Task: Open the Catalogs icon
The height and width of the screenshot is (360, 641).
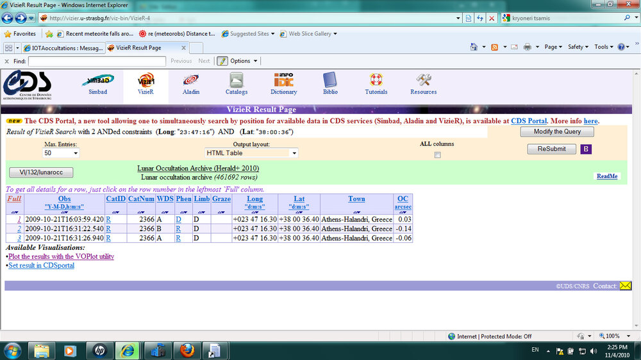Action: pos(237,80)
